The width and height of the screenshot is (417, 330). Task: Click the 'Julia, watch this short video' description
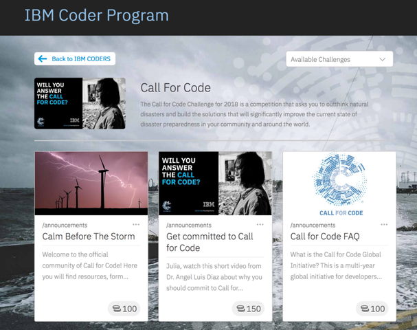(x=214, y=277)
